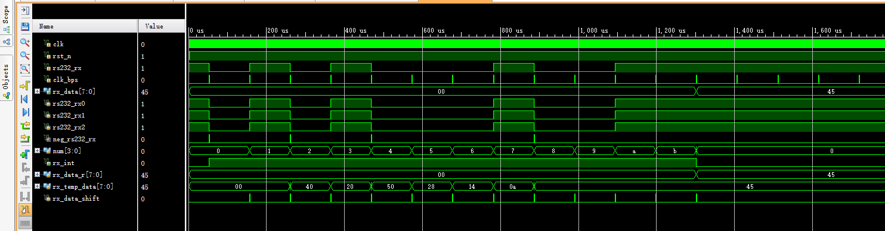Click the Go to Cursor icon
Screen dimensions: 885x231
click(25, 86)
